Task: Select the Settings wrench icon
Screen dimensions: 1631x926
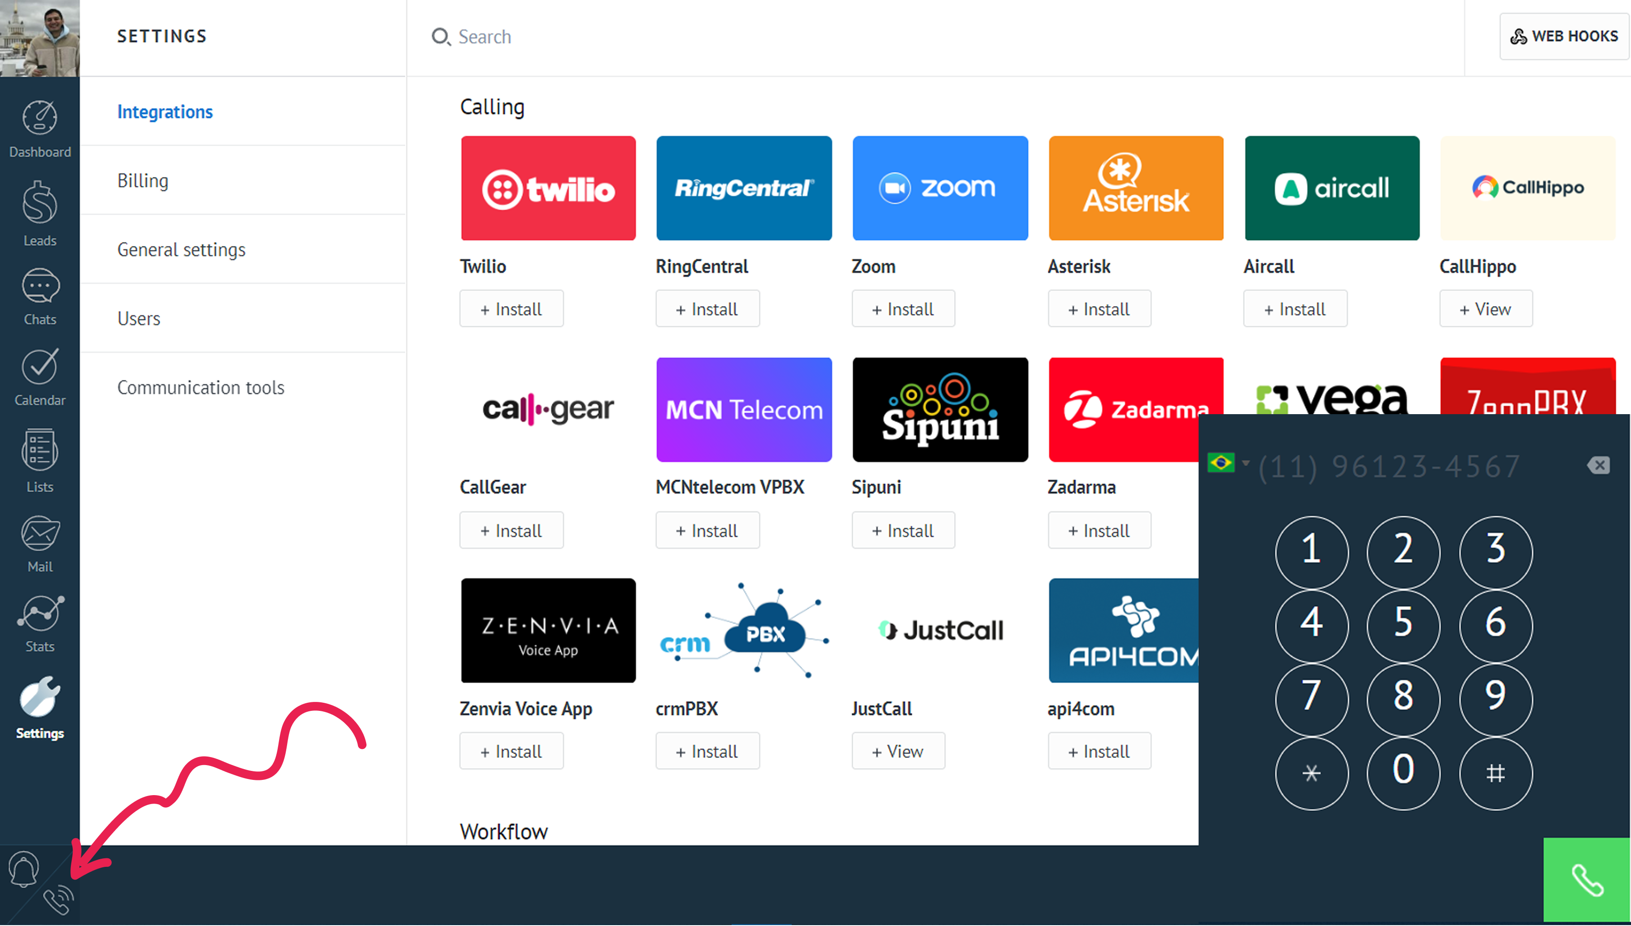Action: coord(39,697)
